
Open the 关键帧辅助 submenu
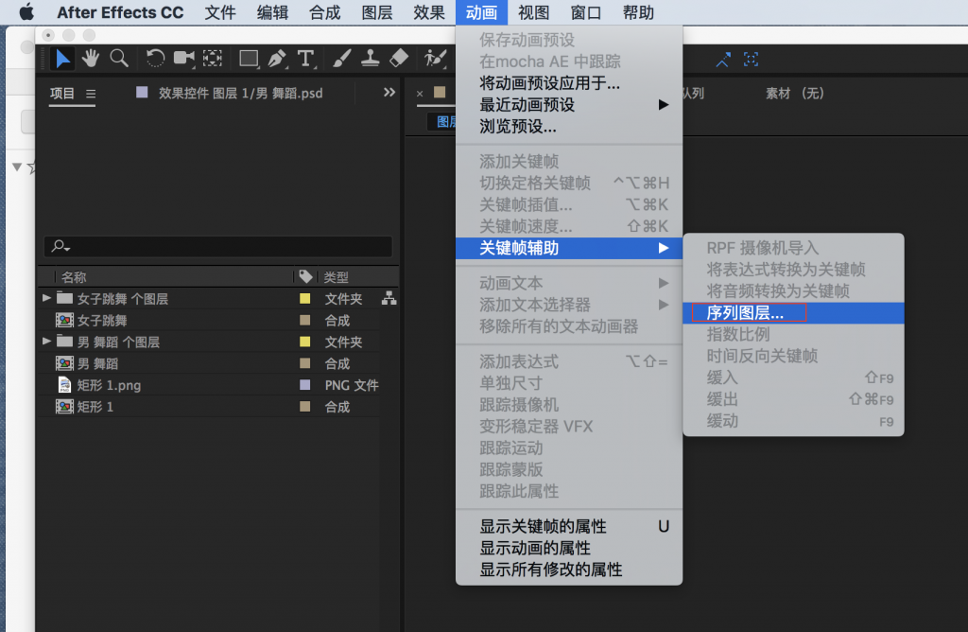point(568,248)
